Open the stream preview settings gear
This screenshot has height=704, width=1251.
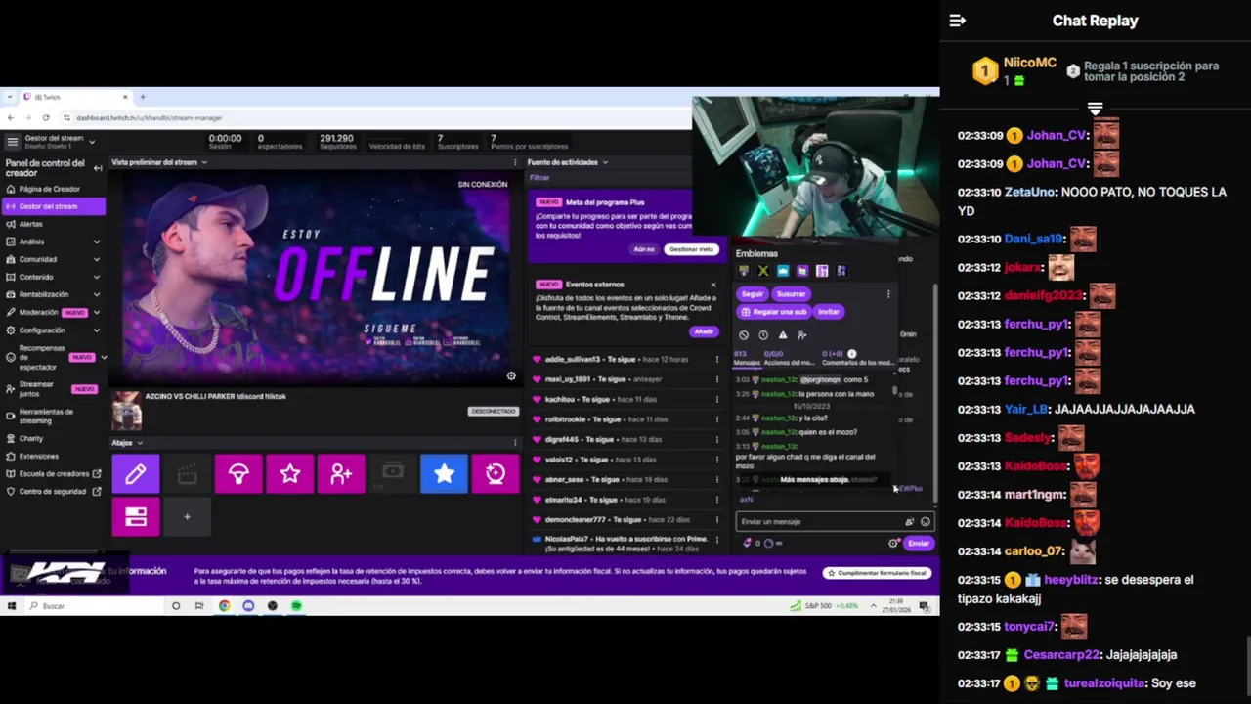tap(511, 375)
